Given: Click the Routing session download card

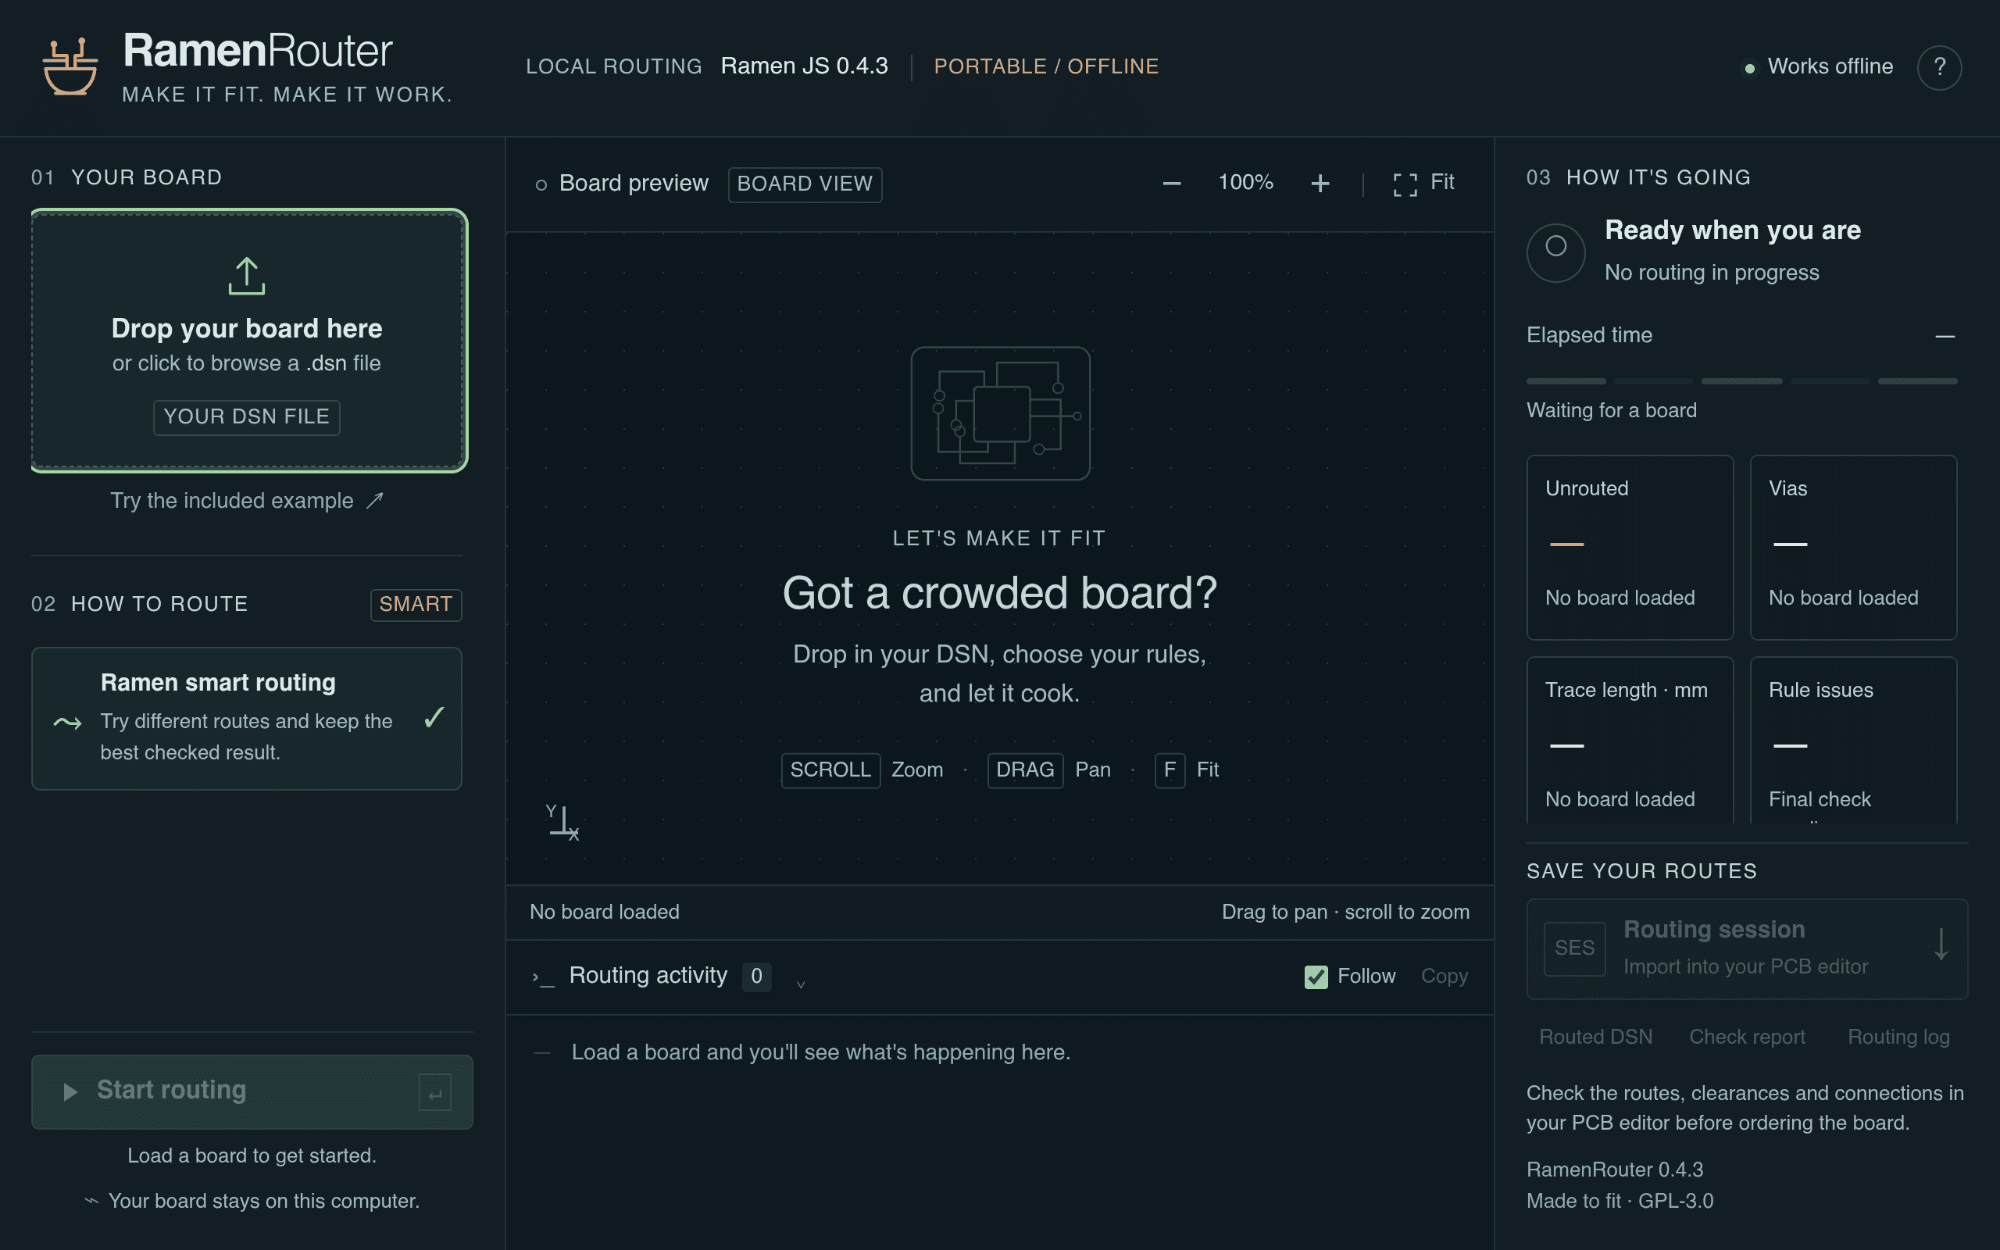Looking at the screenshot, I should point(1746,948).
